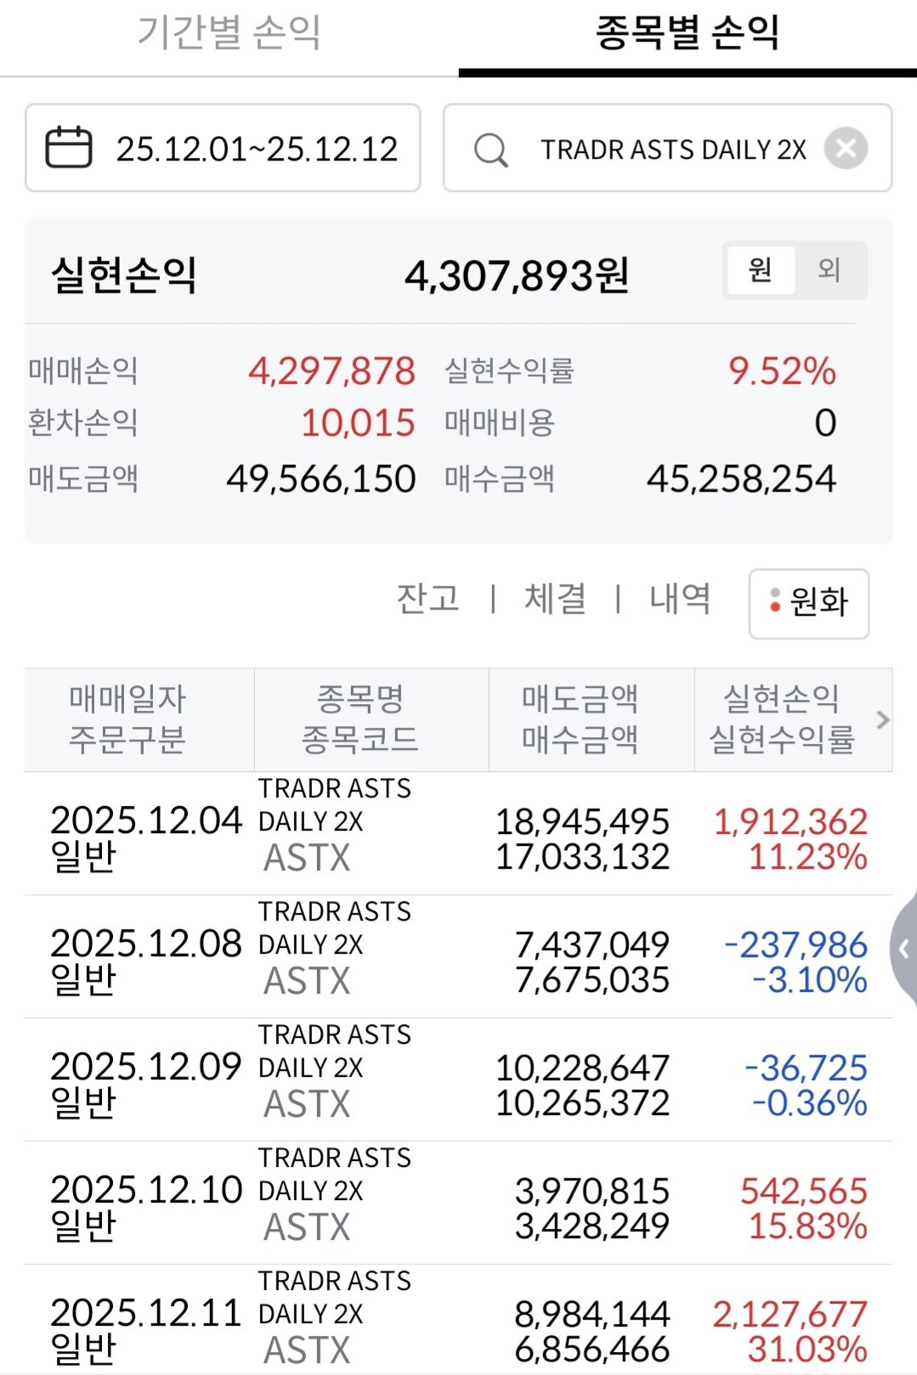
Task: Open the 내역 link
Action: tap(680, 599)
